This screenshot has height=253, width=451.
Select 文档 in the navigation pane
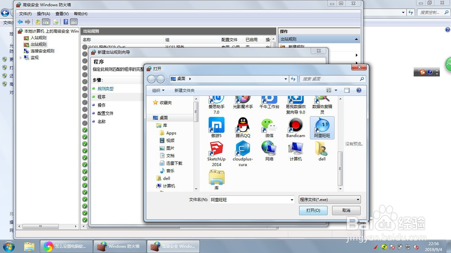170,156
